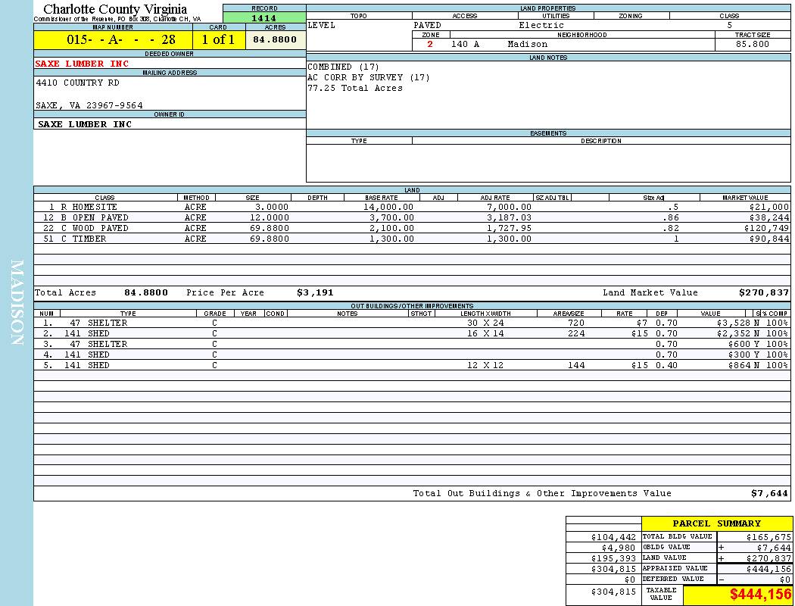The image size is (795, 606).
Task: Select the red deeded owner name
Action: [82, 64]
